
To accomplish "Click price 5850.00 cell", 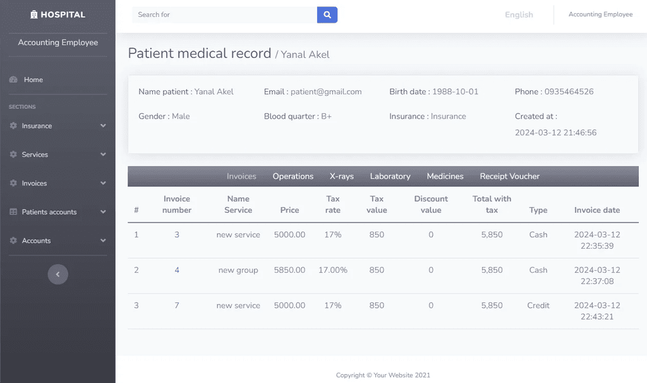I will click(x=289, y=270).
